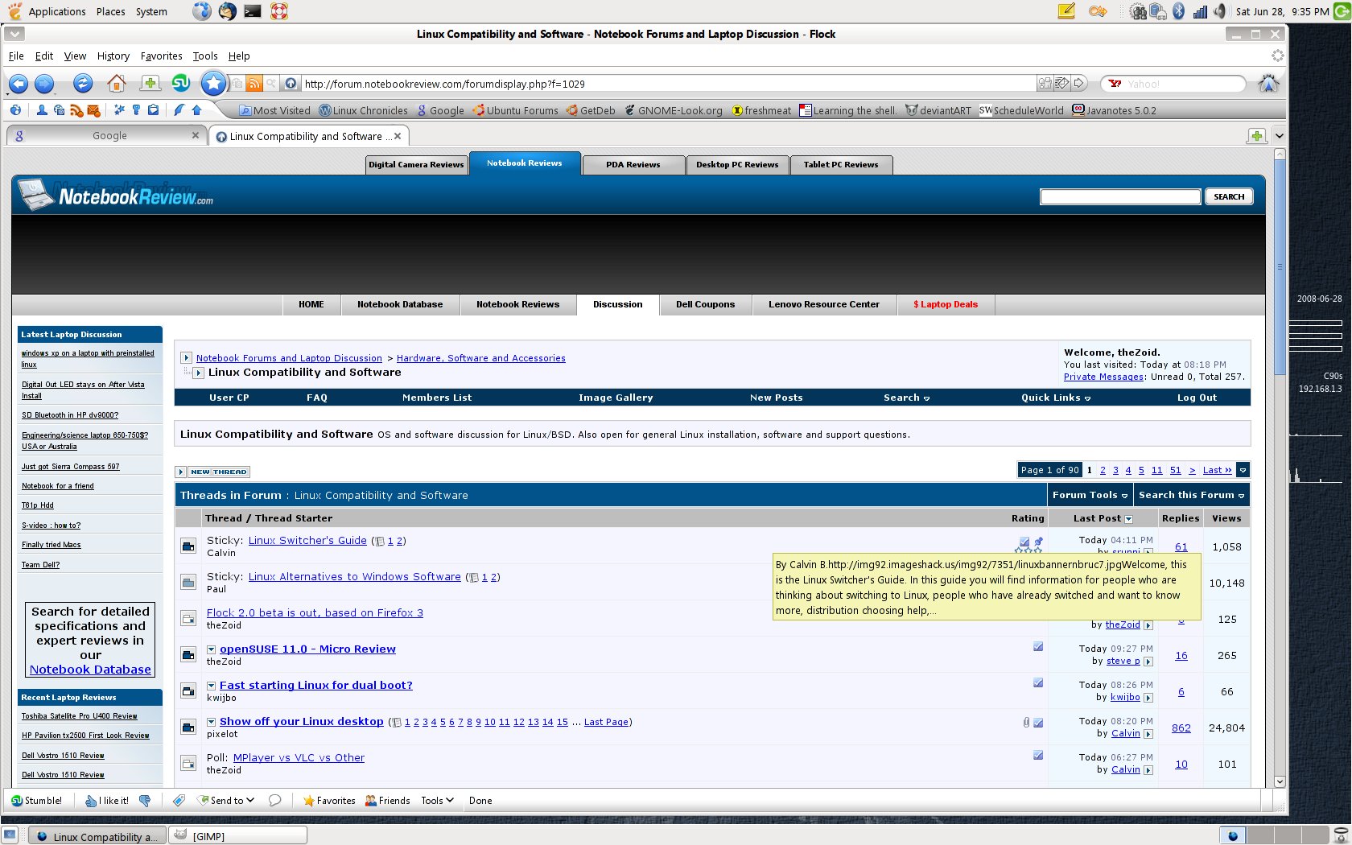This screenshot has height=845, width=1352.
Task: Click the speech bubble reviews icon
Action: [x=274, y=801]
